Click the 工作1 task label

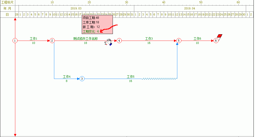click(x=34, y=39)
